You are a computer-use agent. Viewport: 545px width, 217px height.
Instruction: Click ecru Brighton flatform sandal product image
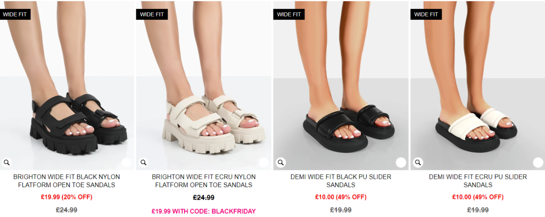click(204, 86)
